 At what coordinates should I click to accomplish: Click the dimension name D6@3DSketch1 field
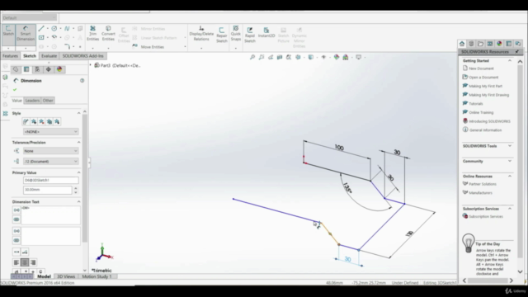tap(51, 180)
